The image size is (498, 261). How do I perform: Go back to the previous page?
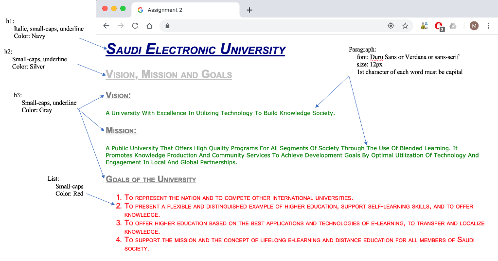pos(107,26)
